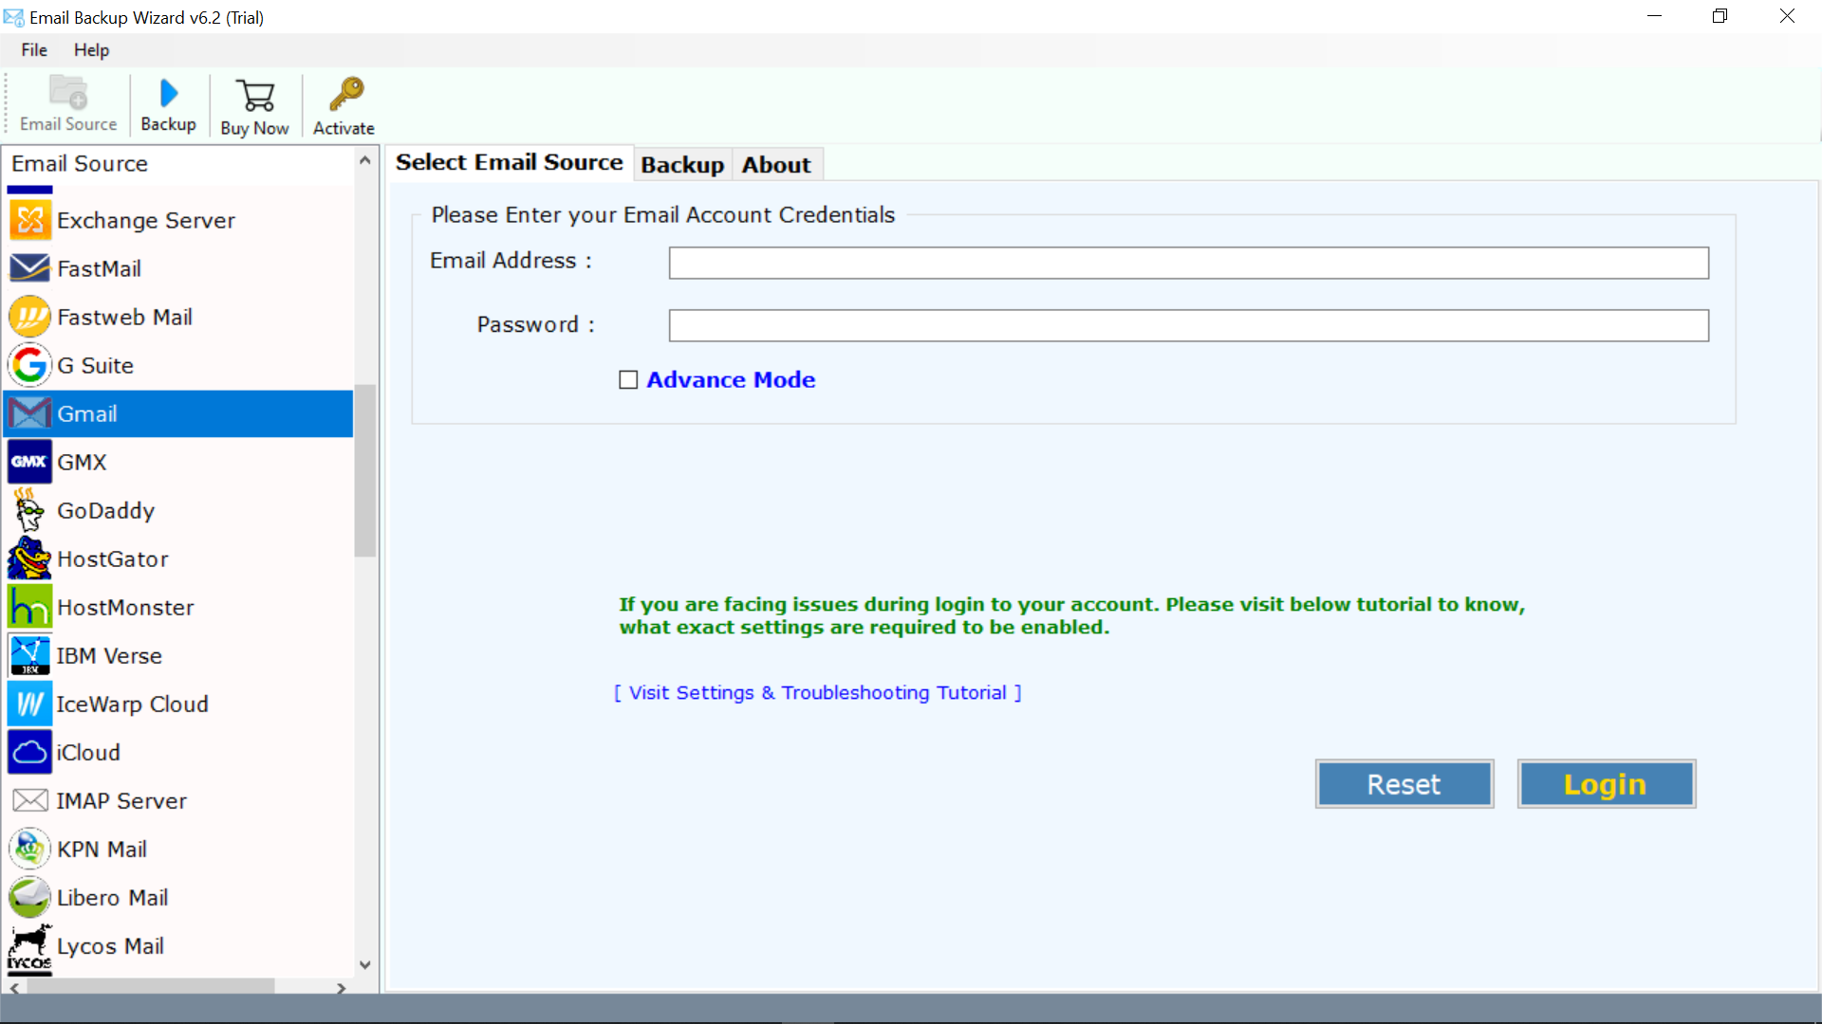Click the Backup play arrow icon
Viewport: 1822px width, 1024px height.
169,93
